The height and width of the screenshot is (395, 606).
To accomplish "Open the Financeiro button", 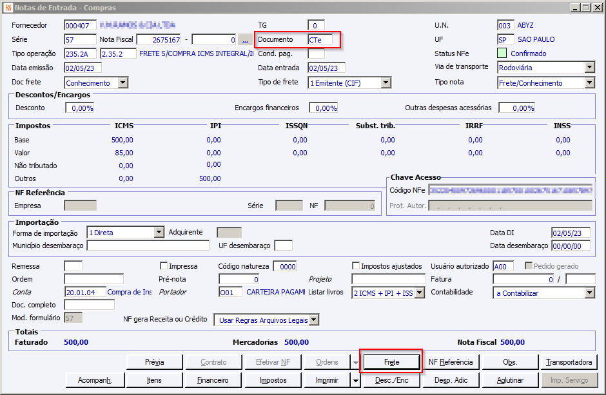I will pyautogui.click(x=213, y=380).
